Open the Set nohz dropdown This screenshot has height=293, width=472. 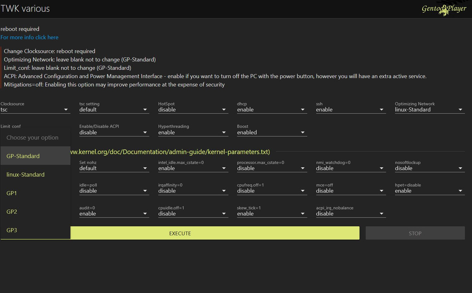[x=114, y=168]
